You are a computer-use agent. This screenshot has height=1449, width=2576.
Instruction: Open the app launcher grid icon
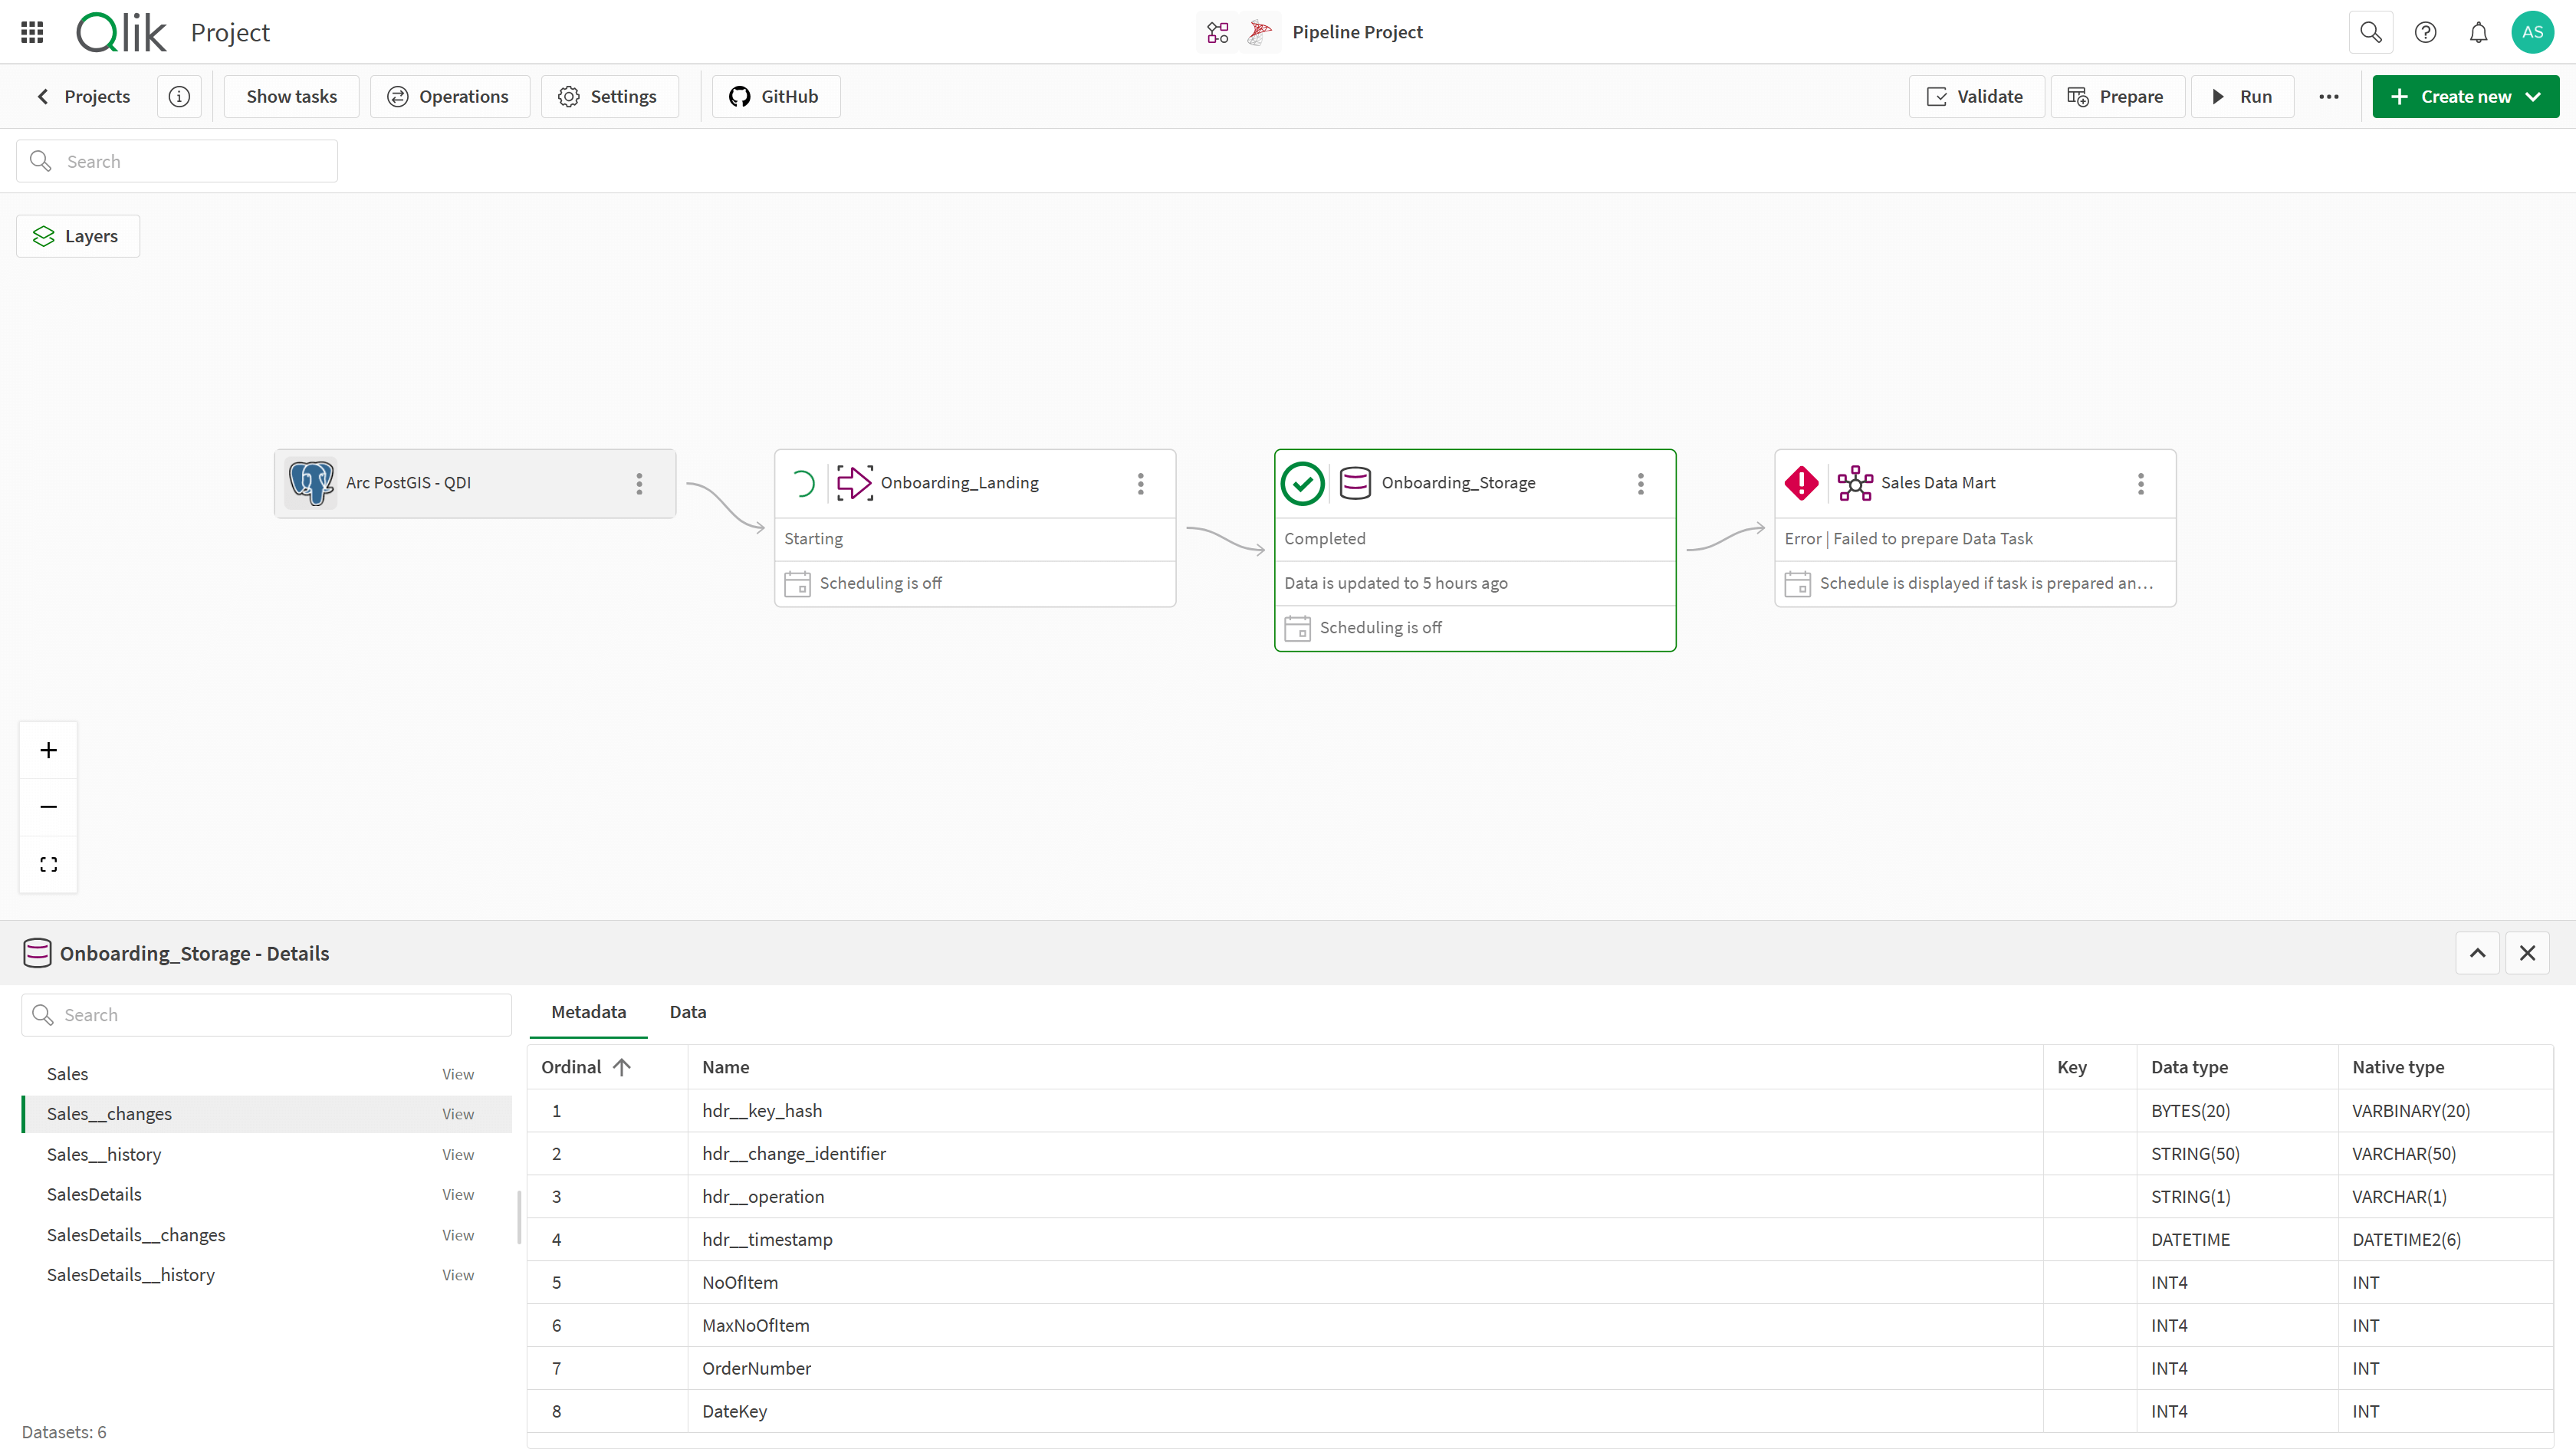pyautogui.click(x=32, y=32)
